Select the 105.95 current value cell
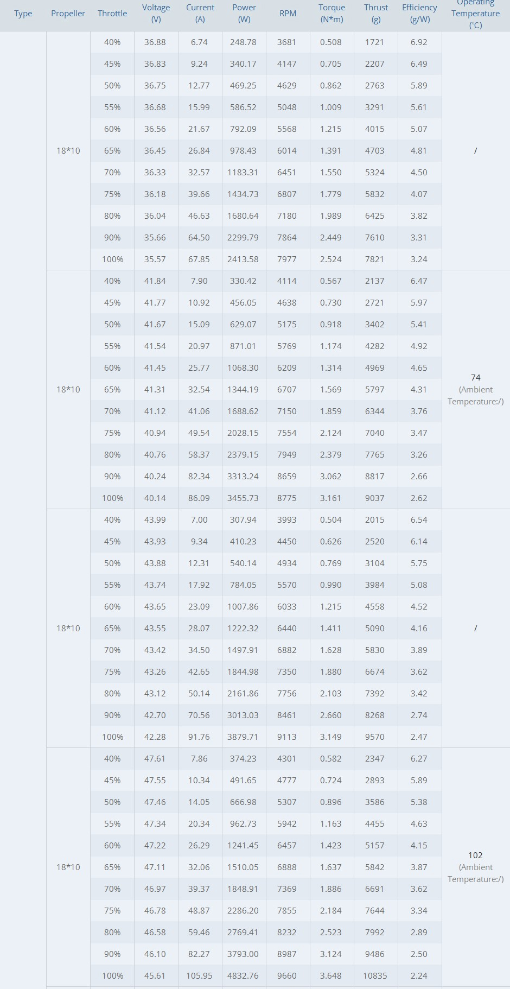The width and height of the screenshot is (510, 989). (199, 975)
